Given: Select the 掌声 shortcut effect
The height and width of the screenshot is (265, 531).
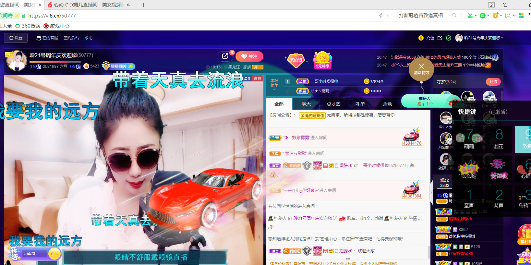Looking at the screenshot, I should tap(469, 198).
